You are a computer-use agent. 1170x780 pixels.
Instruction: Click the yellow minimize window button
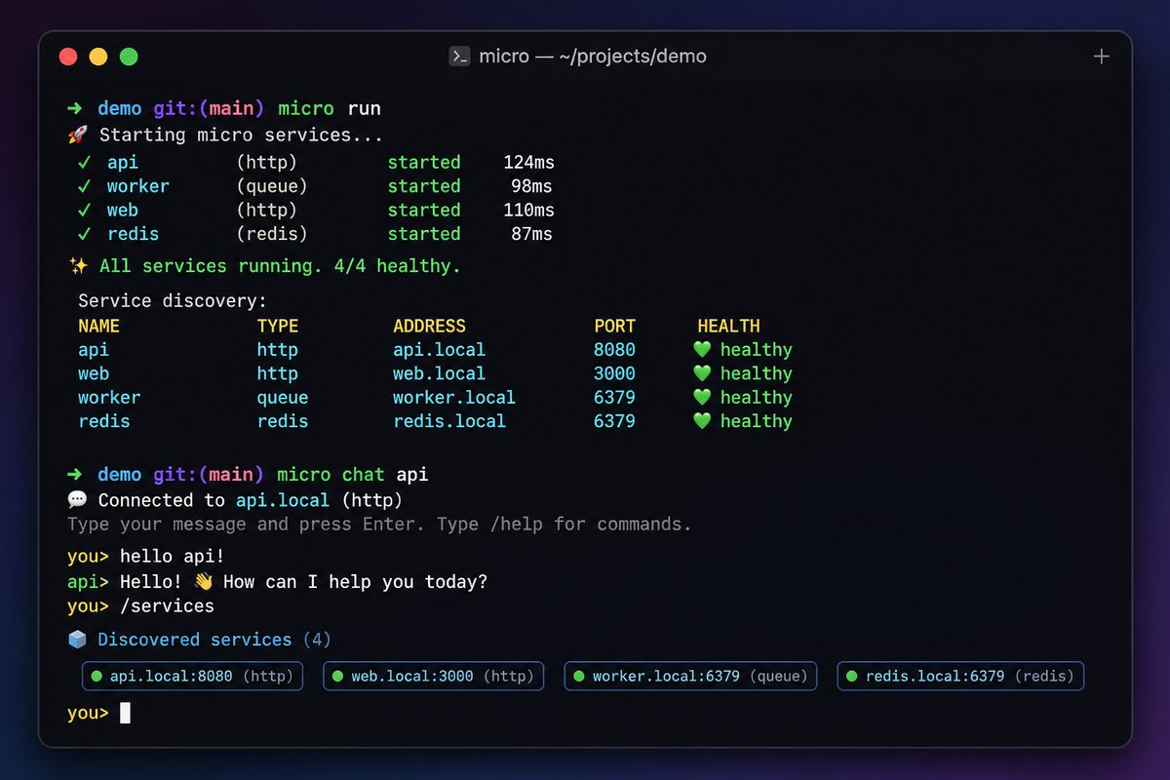[98, 57]
